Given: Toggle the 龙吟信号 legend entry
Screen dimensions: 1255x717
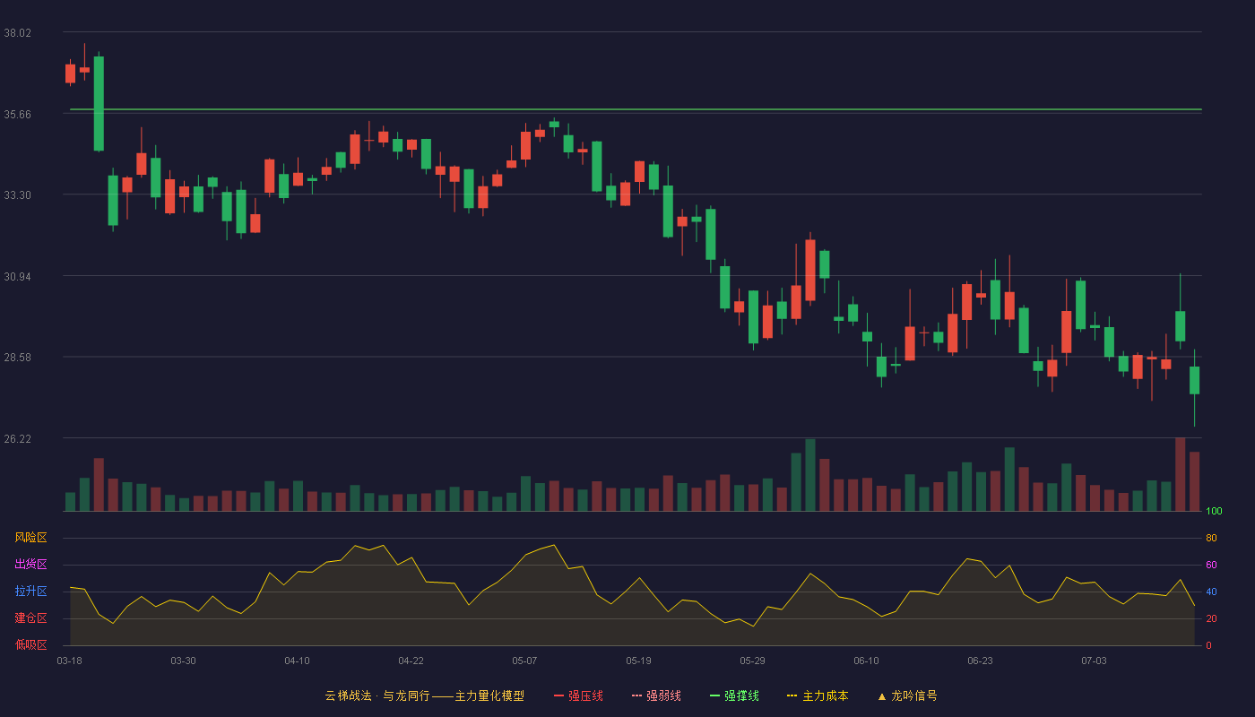Looking at the screenshot, I should coord(907,695).
